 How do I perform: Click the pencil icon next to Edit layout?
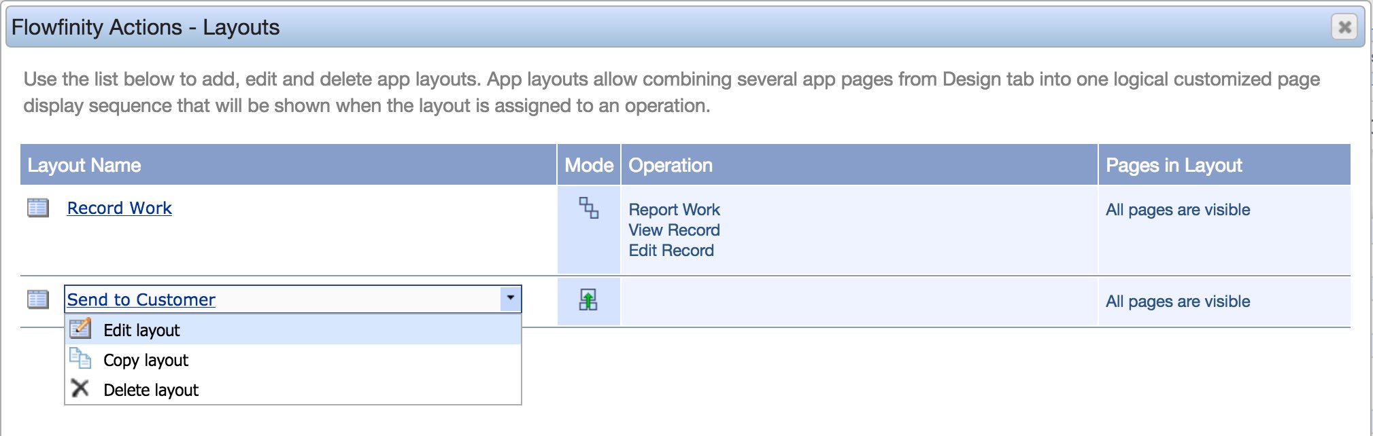(x=80, y=329)
